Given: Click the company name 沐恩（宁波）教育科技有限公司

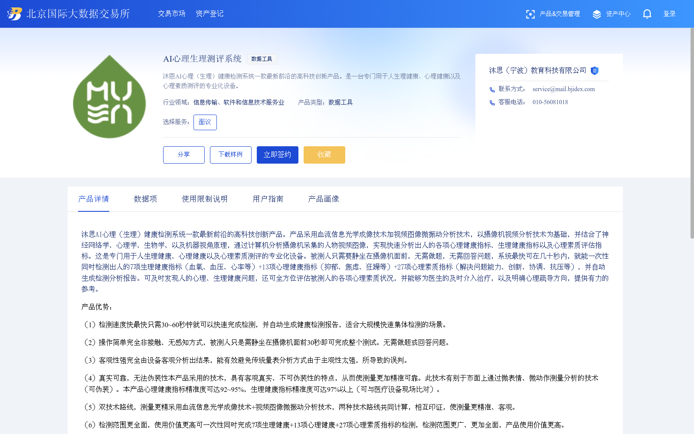Looking at the screenshot, I should pyautogui.click(x=537, y=70).
